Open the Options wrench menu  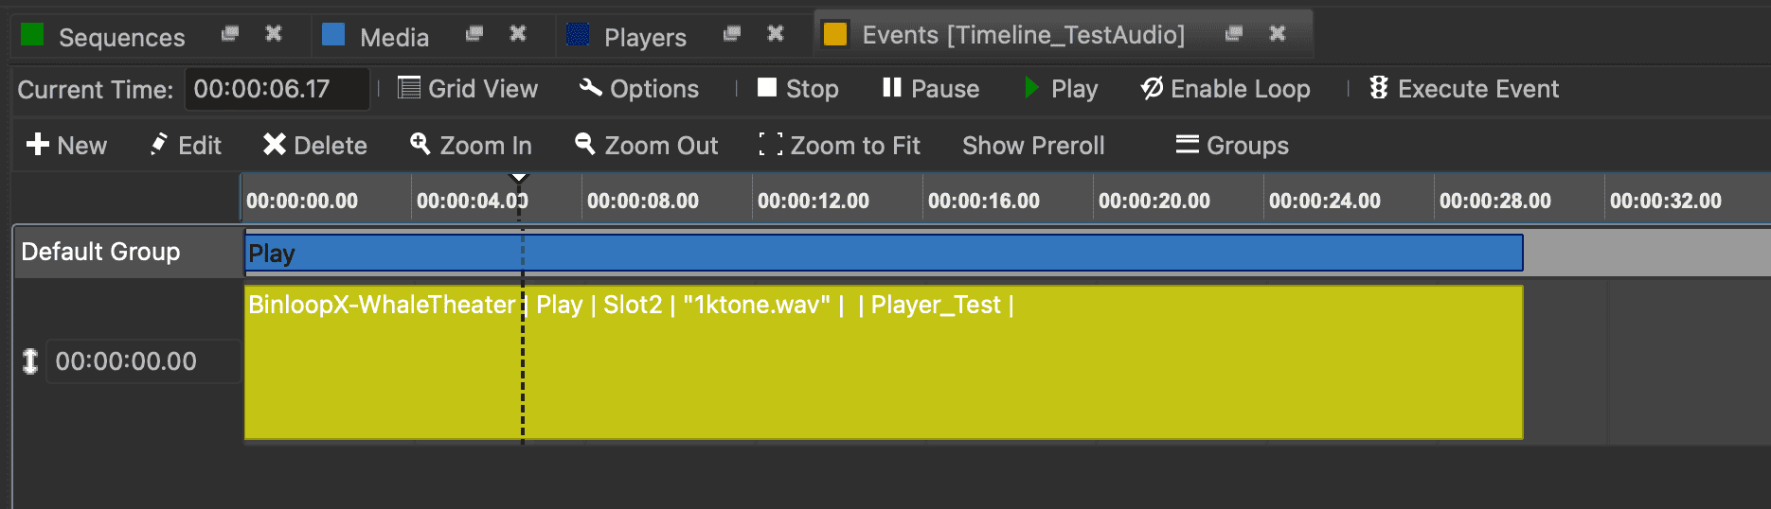click(x=639, y=89)
